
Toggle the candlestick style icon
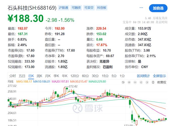[153, 82]
